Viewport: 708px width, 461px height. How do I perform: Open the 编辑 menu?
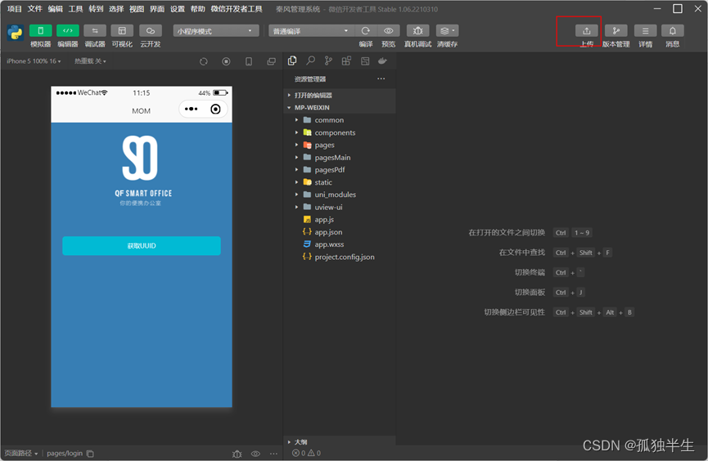(x=55, y=9)
